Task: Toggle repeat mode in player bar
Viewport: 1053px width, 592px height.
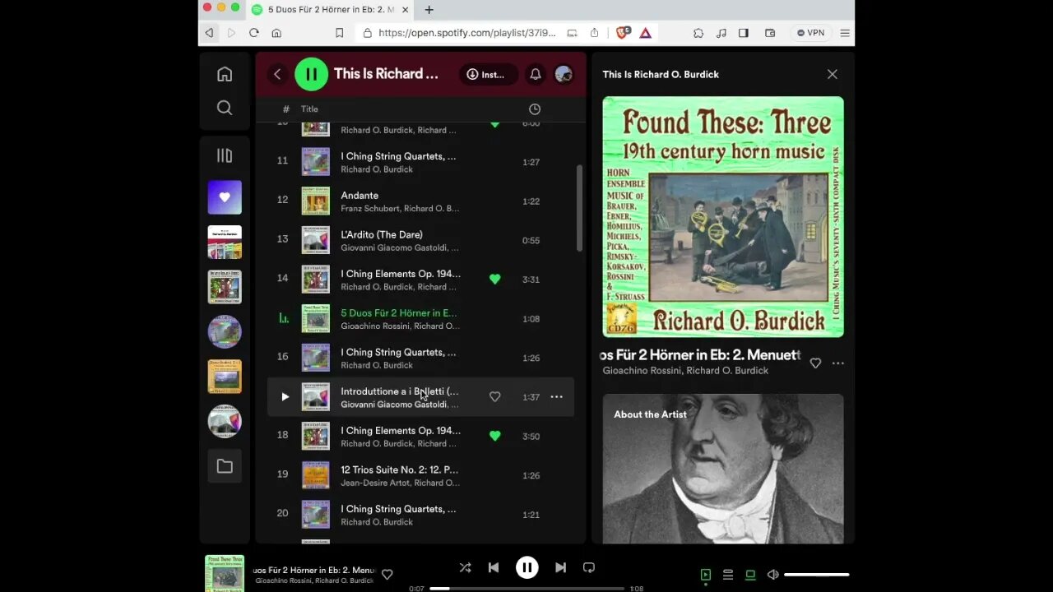Action: coord(589,567)
